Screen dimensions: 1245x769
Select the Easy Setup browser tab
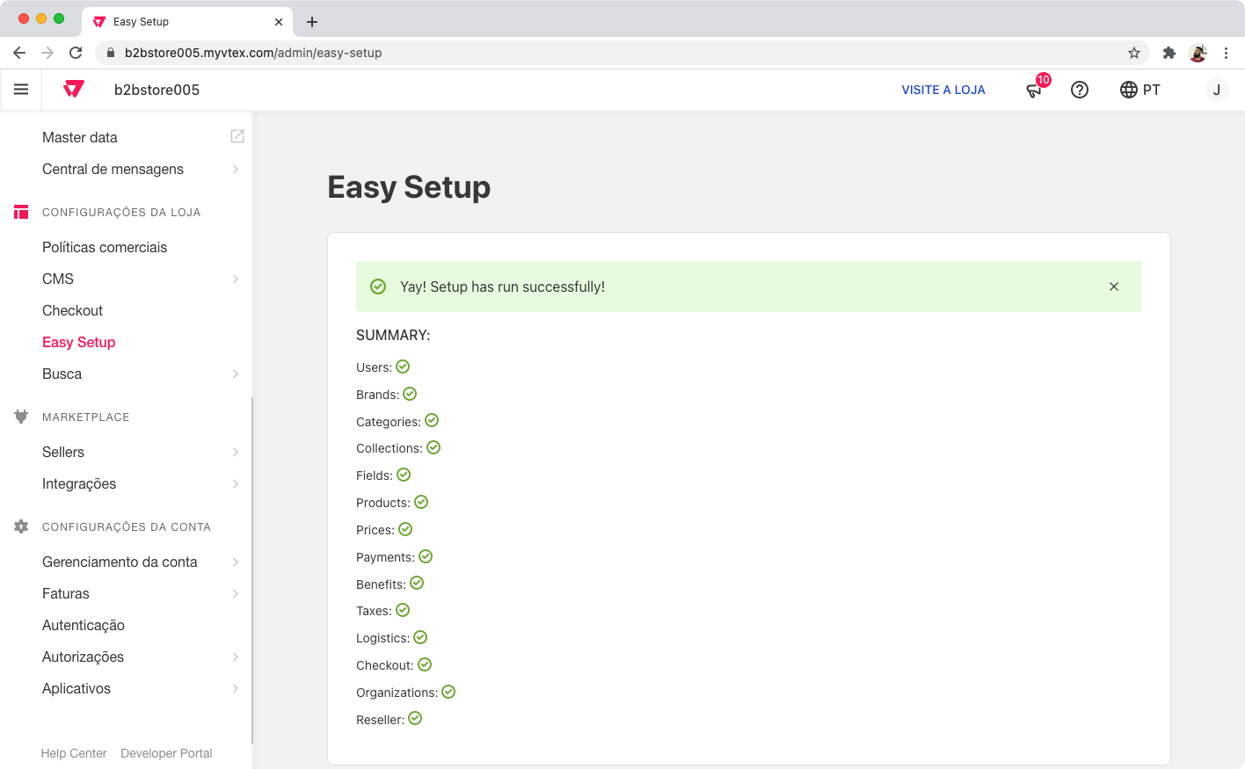(x=188, y=22)
